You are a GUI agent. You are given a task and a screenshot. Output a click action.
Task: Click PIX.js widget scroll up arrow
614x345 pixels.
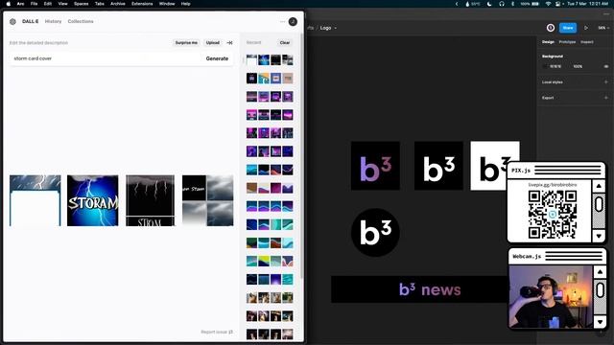click(x=599, y=186)
